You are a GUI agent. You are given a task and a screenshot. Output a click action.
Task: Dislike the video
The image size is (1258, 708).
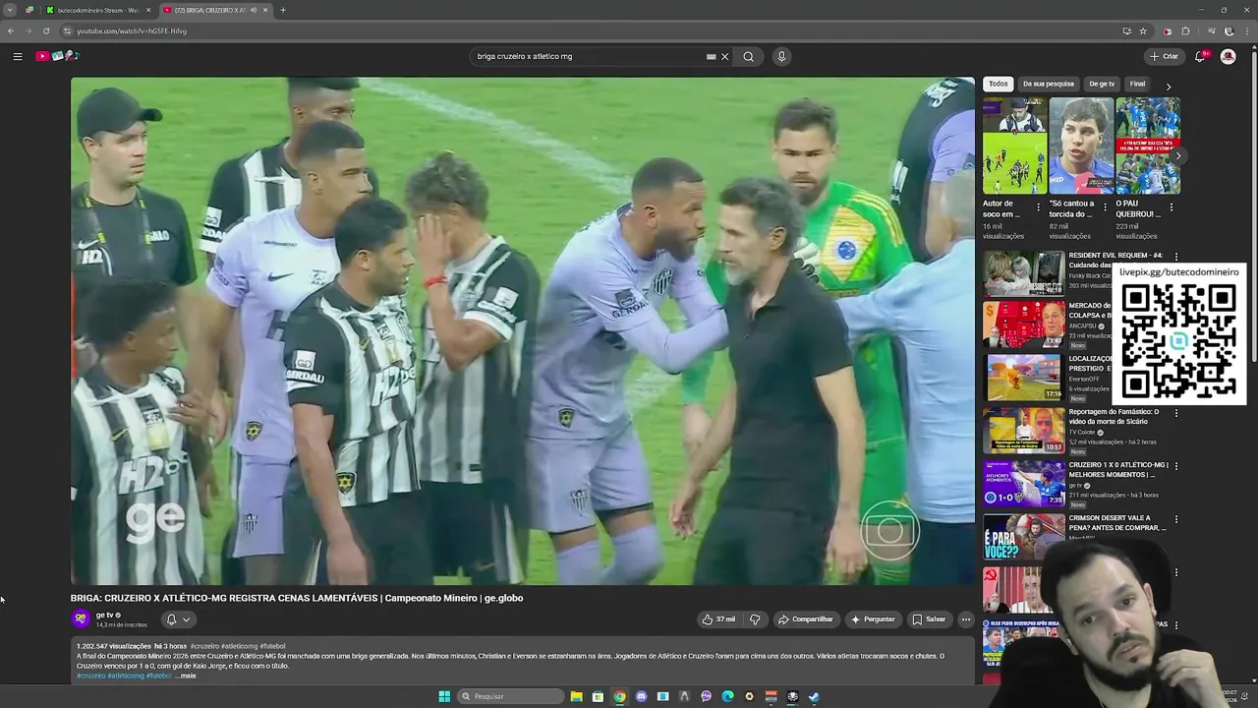[x=755, y=619]
